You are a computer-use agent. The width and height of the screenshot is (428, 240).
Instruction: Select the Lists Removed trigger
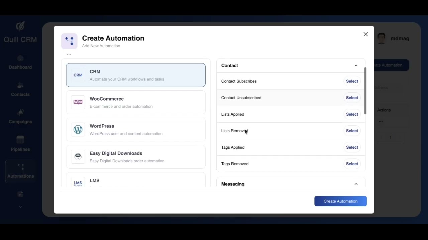point(352,131)
